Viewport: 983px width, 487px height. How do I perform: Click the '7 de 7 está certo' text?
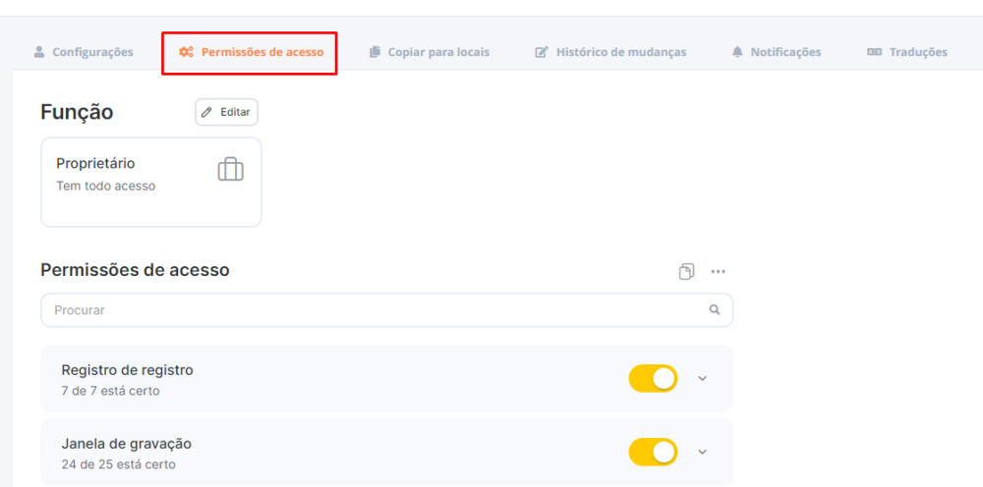[x=110, y=391]
